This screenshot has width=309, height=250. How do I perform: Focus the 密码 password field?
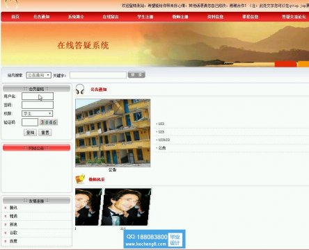point(38,105)
